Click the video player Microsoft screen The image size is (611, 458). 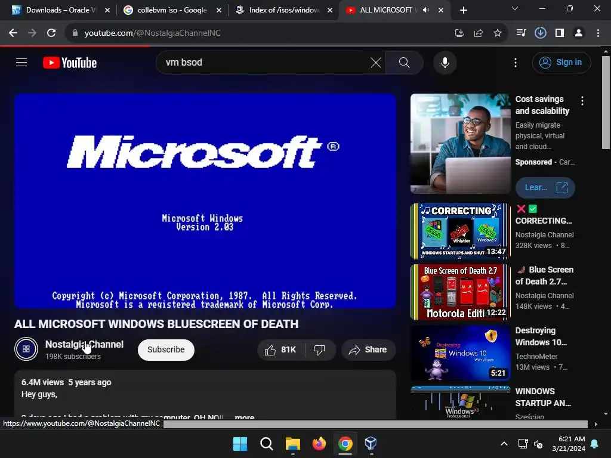pos(205,201)
